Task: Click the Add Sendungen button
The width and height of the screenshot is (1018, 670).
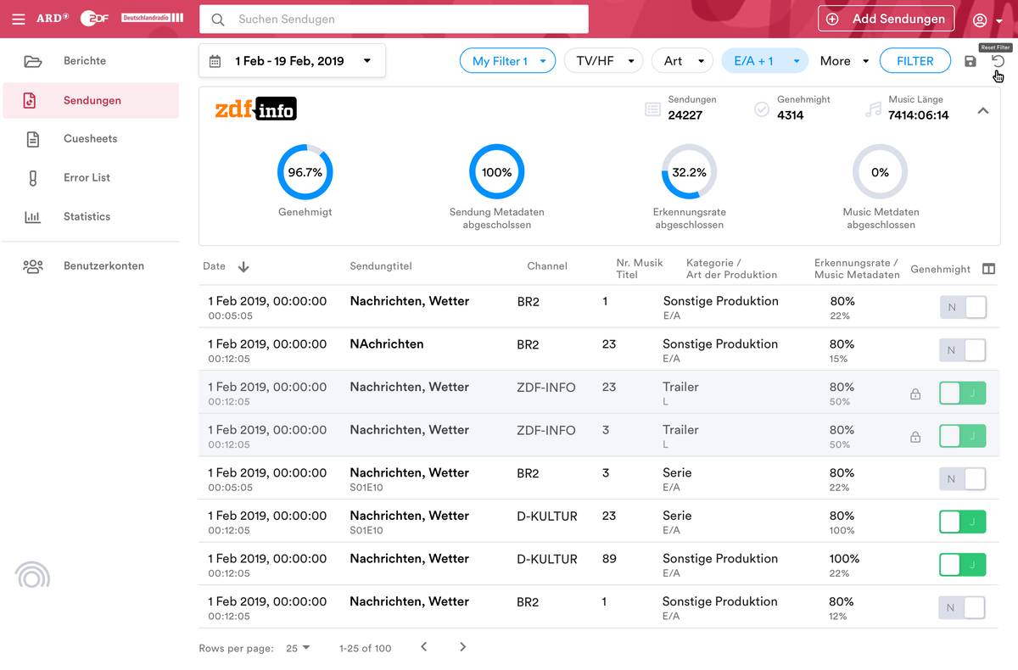Action: click(886, 19)
